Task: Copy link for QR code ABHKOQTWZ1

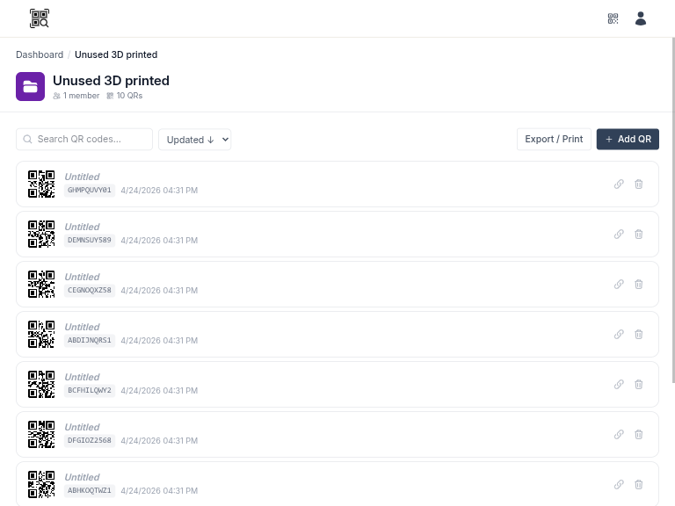Action: (x=619, y=485)
